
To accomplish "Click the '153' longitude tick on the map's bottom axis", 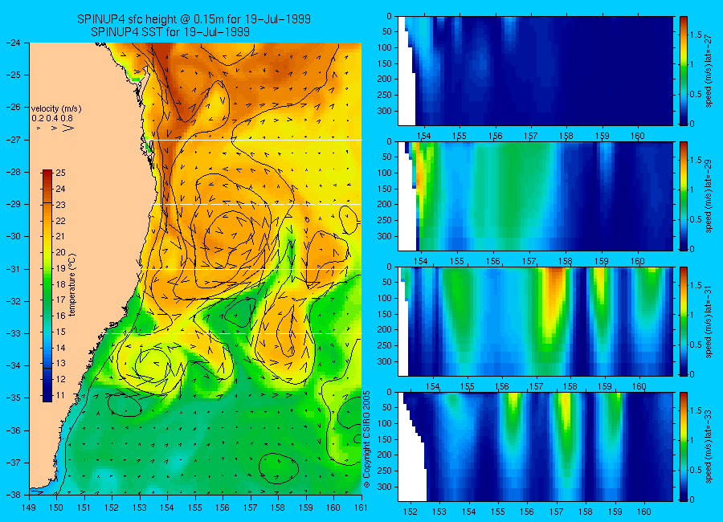I will [x=140, y=508].
